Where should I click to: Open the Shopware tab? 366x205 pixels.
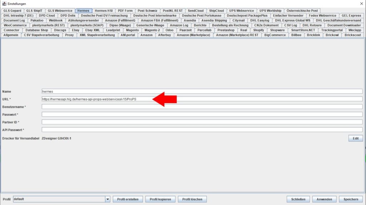[277, 30]
